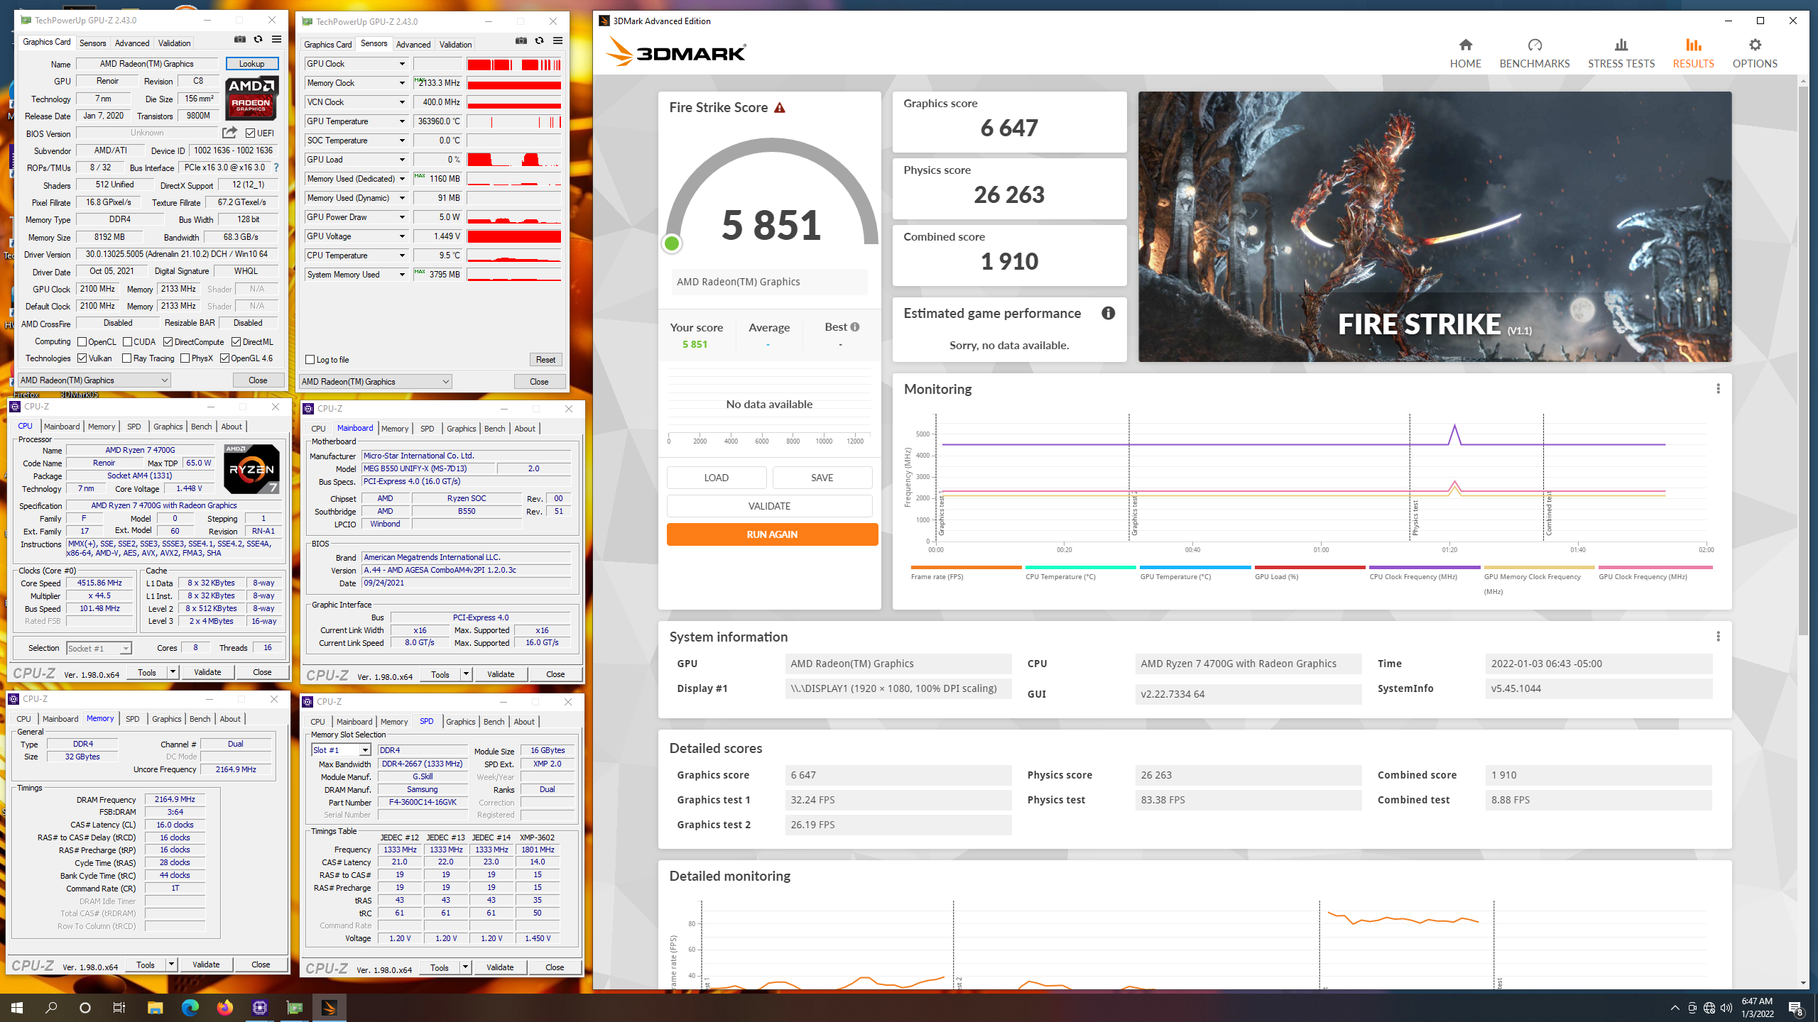Click refresh icon in GPU-Z Graphics Card window
Screen dimensions: 1818x1022
(x=258, y=40)
